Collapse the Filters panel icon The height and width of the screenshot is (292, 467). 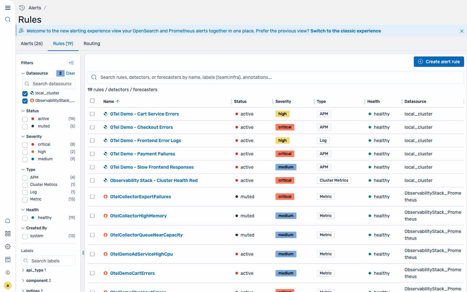tap(71, 63)
